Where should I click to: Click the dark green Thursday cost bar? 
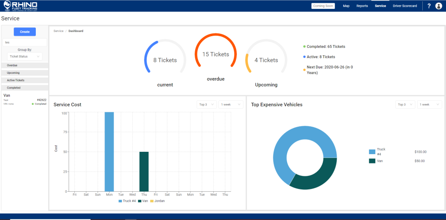coord(144,171)
